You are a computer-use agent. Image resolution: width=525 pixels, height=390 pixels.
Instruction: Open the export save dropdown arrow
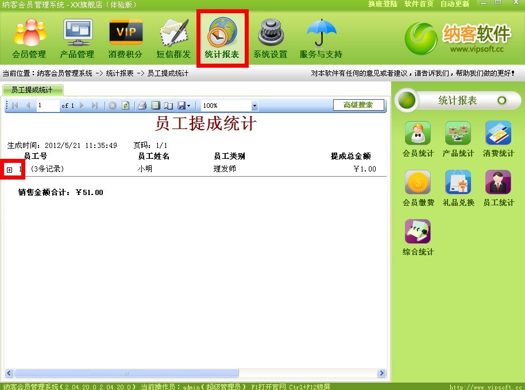[189, 106]
